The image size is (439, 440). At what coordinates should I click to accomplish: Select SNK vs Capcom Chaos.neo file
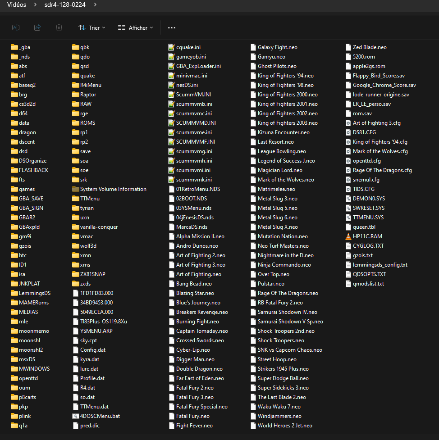coord(286,350)
